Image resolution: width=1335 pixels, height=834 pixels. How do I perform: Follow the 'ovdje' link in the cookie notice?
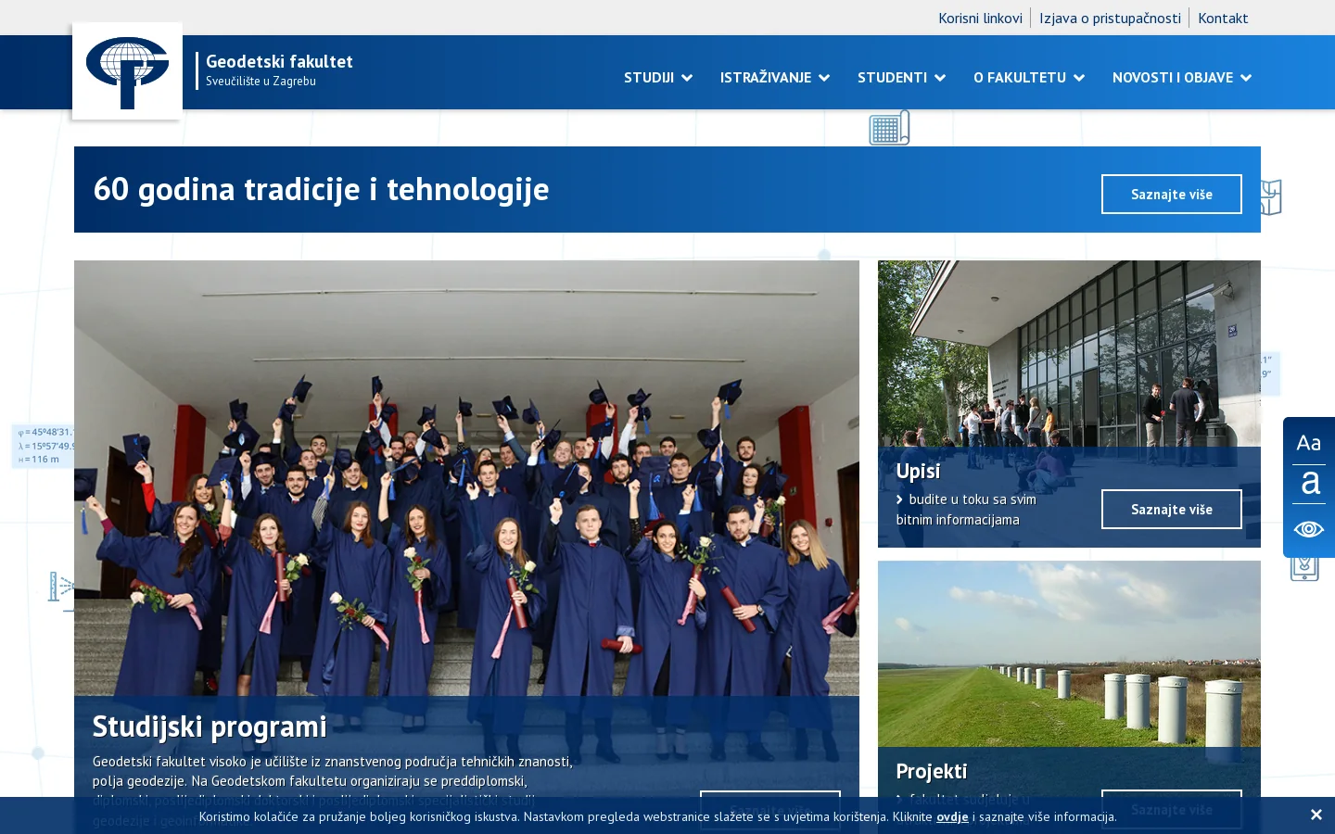[x=952, y=816]
